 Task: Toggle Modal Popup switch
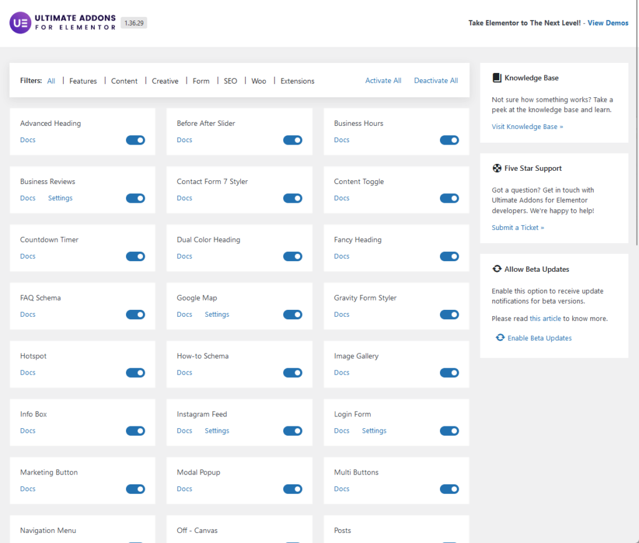293,489
